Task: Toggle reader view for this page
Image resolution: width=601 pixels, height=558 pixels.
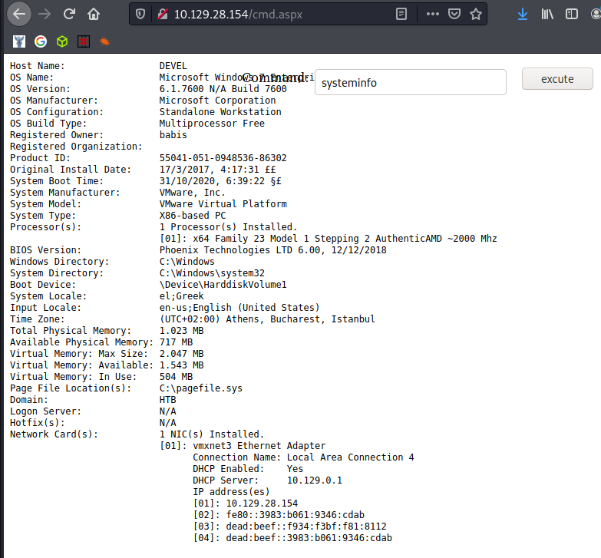Action: coord(401,14)
